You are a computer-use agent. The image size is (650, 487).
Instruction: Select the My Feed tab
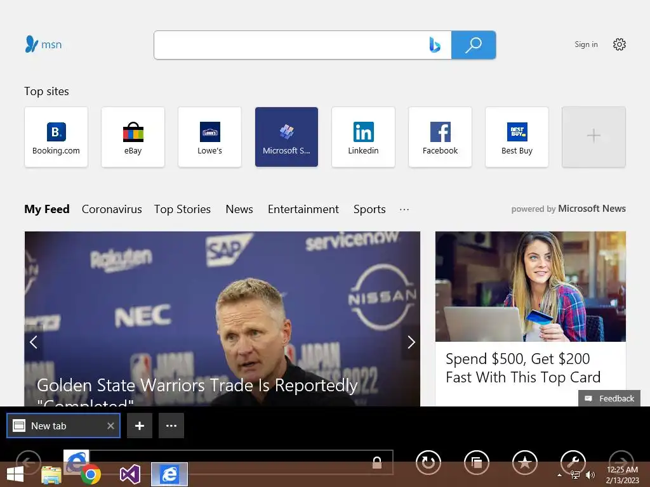(47, 209)
